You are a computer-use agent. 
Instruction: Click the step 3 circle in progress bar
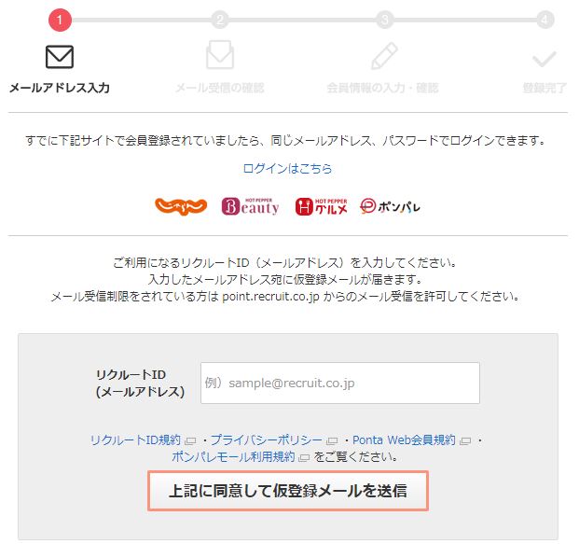[x=384, y=20]
